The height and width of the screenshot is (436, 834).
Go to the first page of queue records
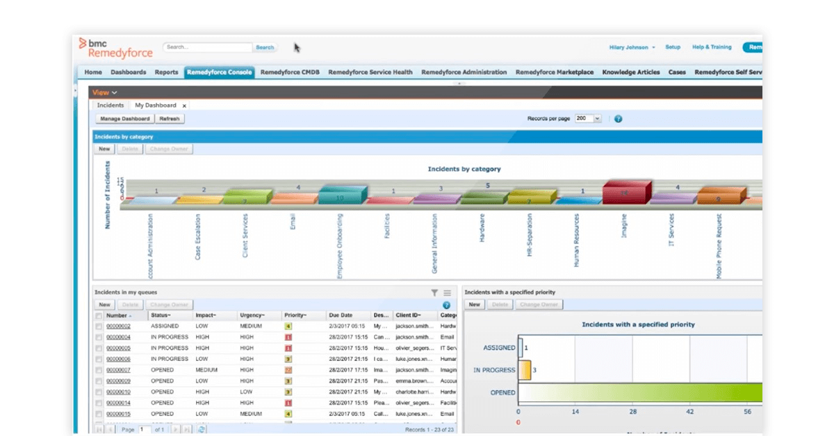pos(100,430)
